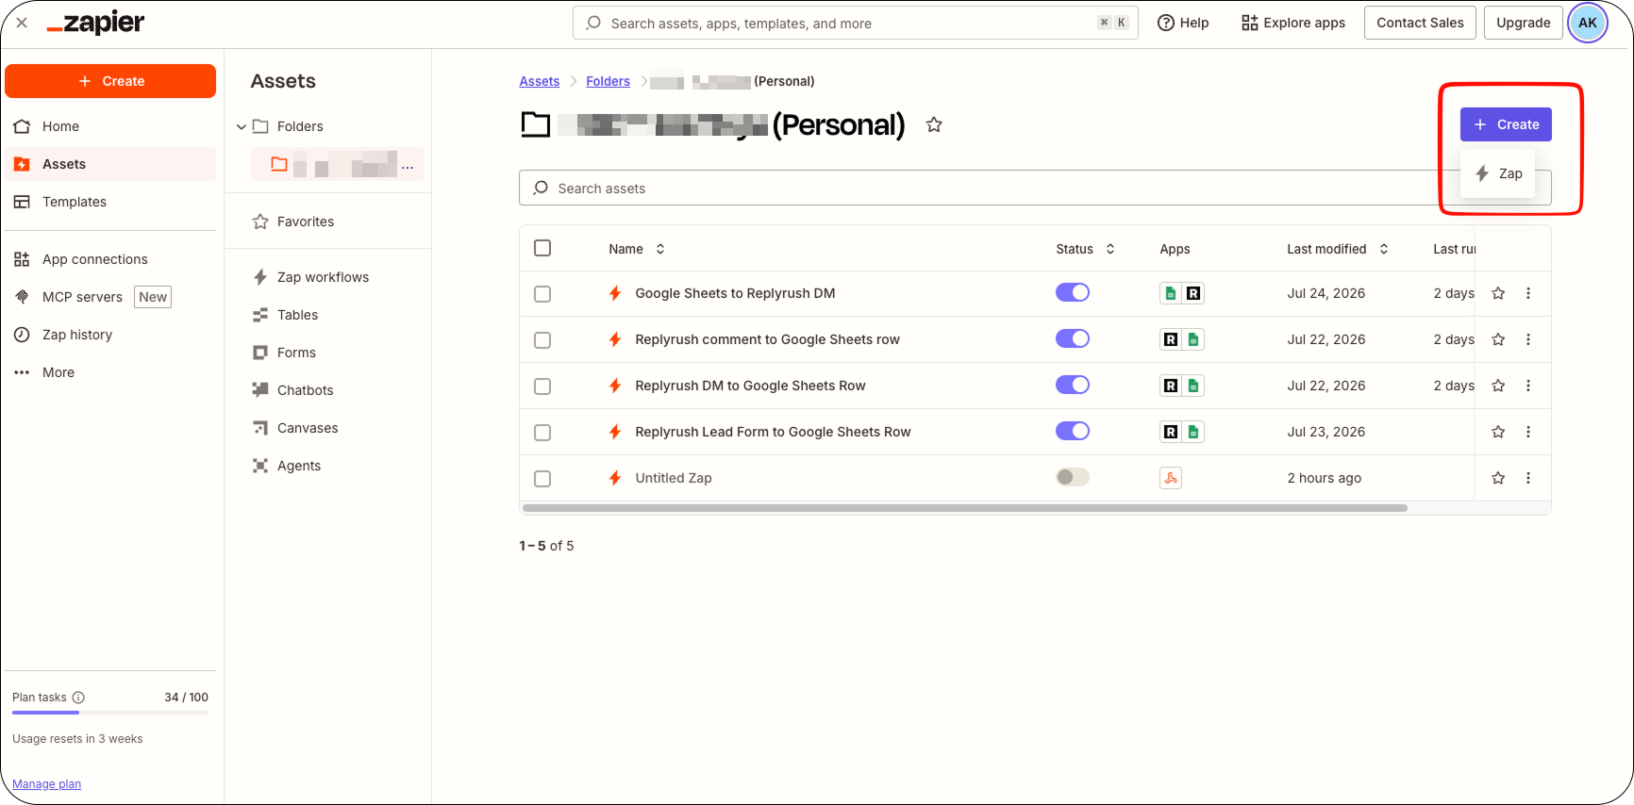Screen dimensions: 1634x805
Task: Expand the More menu in sidebar
Action: pos(110,372)
